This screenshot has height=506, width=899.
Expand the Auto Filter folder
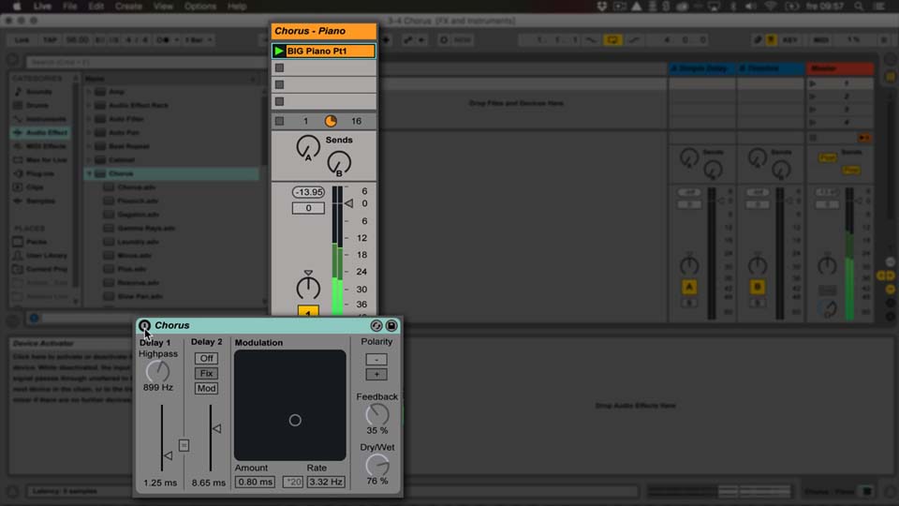point(89,119)
